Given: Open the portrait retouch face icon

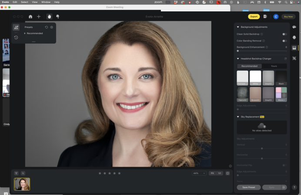Looking at the screenshot, I should click(x=294, y=37).
